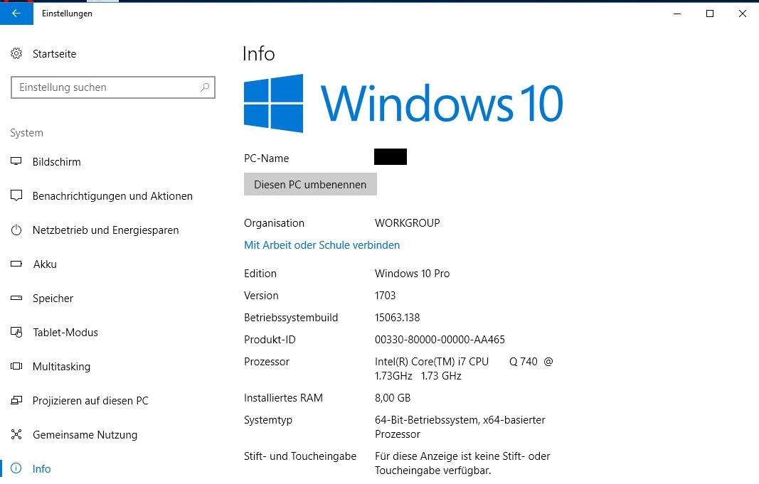Click the Info circle icon in the sidebar
759x484 pixels.
[x=16, y=468]
